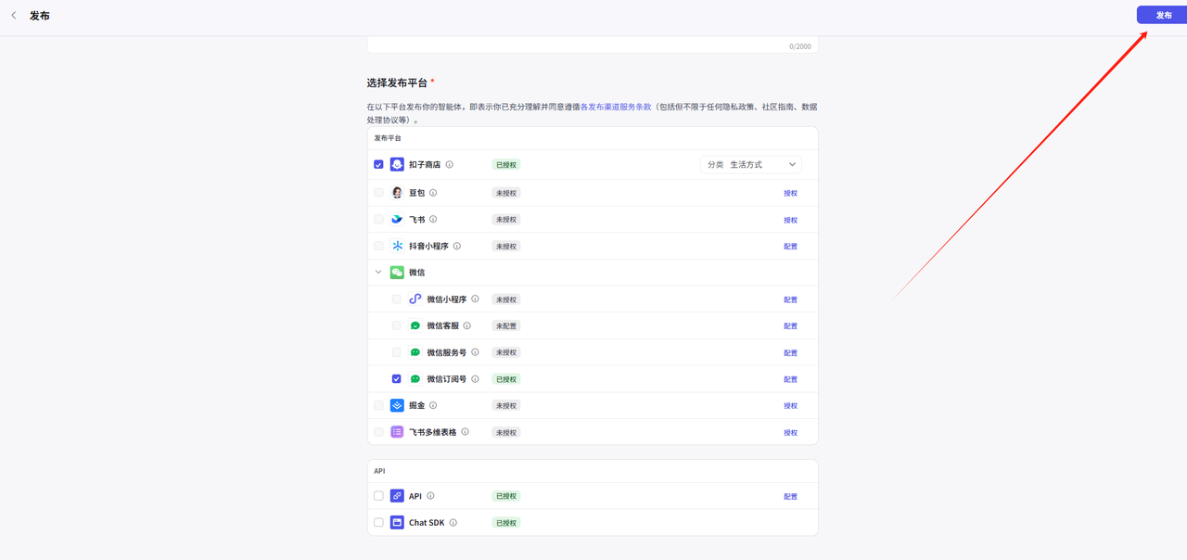Uncheck the 微信订阅号 checkbox

click(x=397, y=379)
